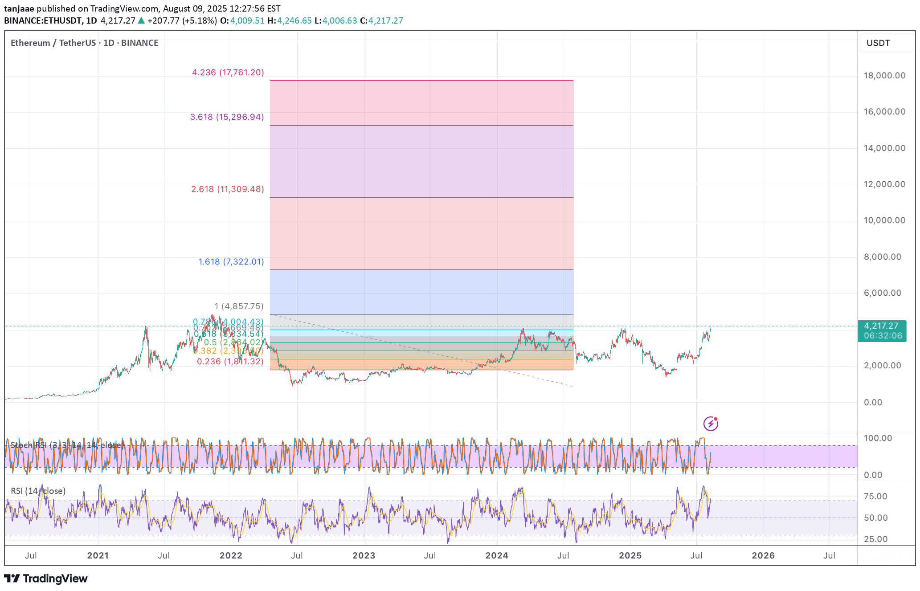
Task: Click the RSI (14, close) indicator label
Action: 38,491
